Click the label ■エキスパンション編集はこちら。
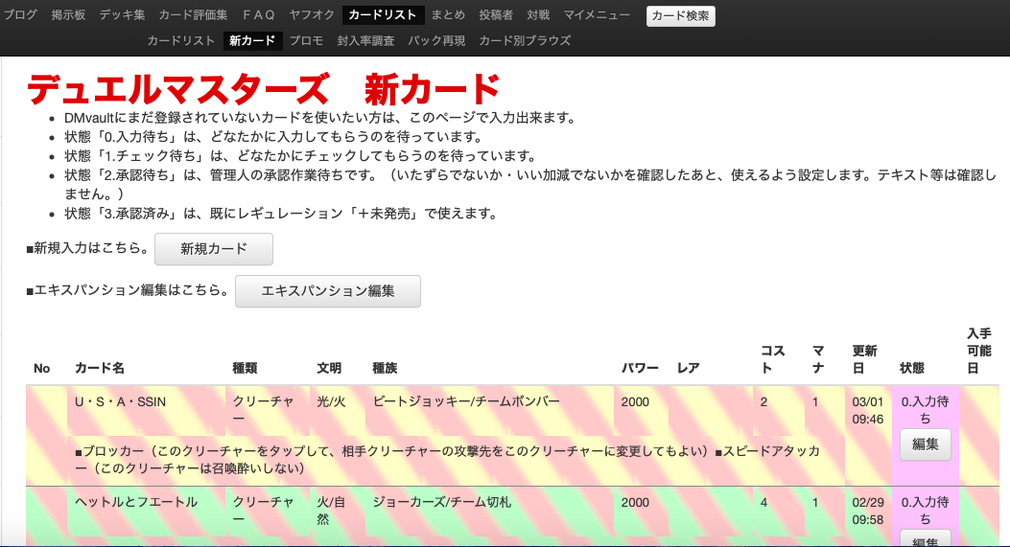Screen dimensions: 1010x547 point(129,290)
